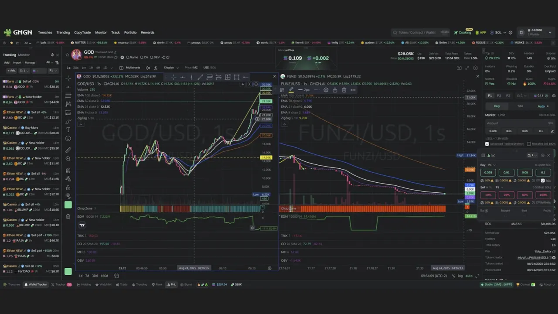Click the Manage button in Tracking

tap(30, 62)
